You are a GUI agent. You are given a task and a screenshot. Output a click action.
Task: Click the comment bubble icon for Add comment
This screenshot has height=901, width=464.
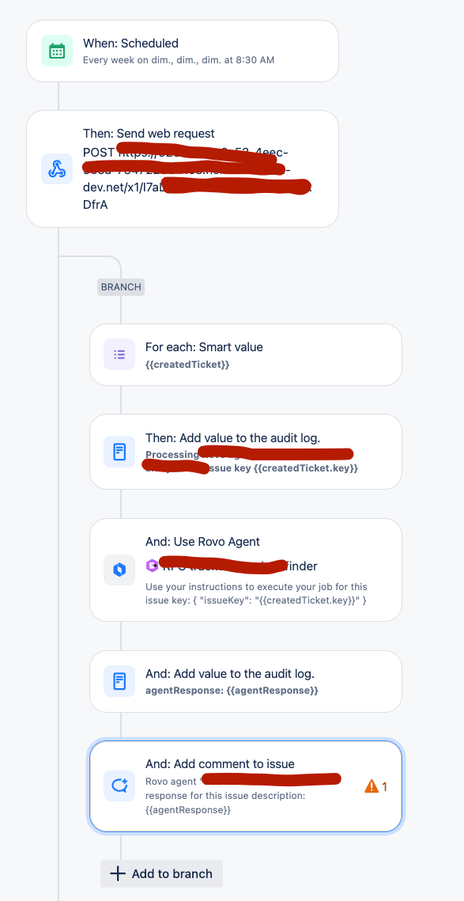click(x=119, y=786)
